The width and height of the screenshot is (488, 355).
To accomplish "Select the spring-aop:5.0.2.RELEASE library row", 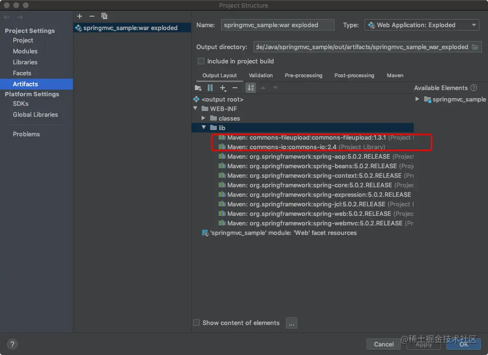I will pyautogui.click(x=316, y=156).
